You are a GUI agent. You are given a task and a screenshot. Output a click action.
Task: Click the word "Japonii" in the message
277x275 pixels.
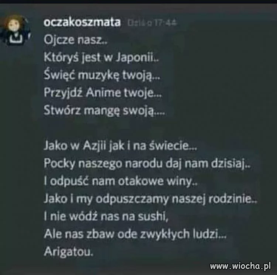click(x=135, y=58)
